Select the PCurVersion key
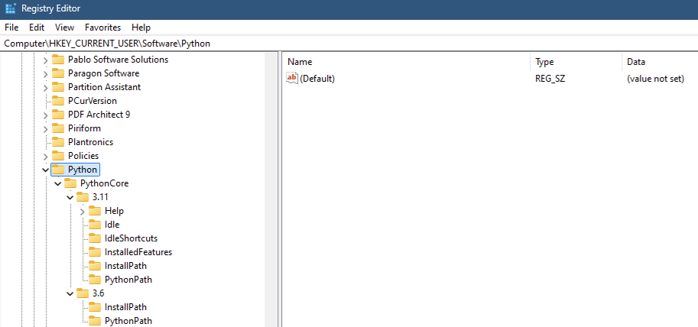This screenshot has height=327, width=698. [x=93, y=101]
